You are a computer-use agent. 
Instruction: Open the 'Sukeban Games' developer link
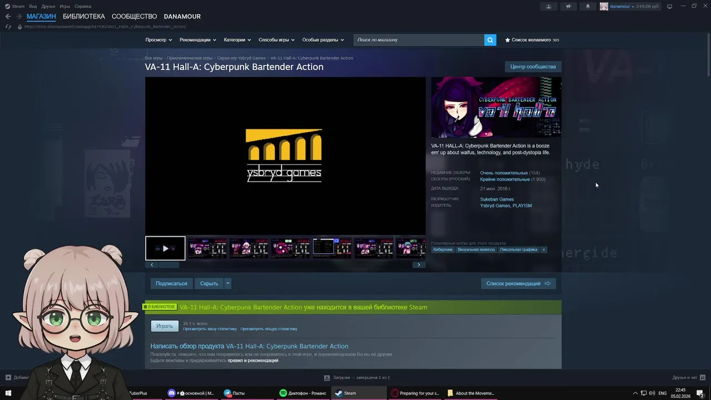(497, 199)
